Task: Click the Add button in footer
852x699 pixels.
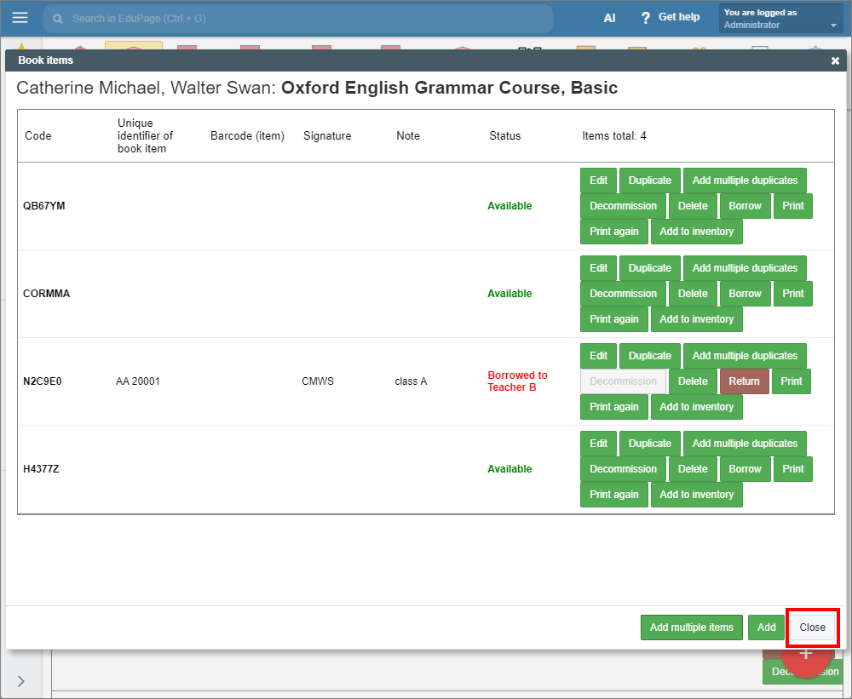Action: [x=766, y=627]
